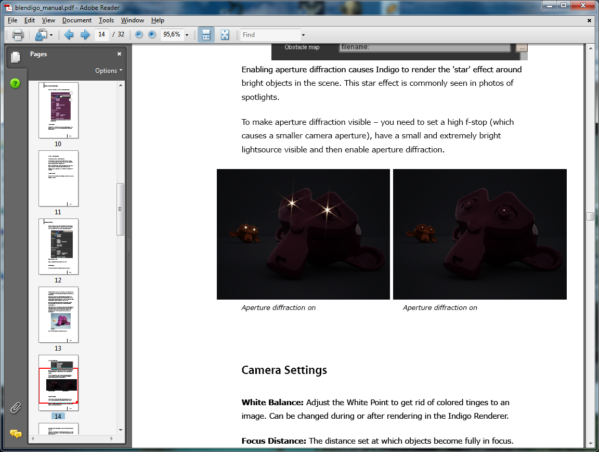The width and height of the screenshot is (599, 452).
Task: Select page 11 thumbnail
Action: click(58, 178)
